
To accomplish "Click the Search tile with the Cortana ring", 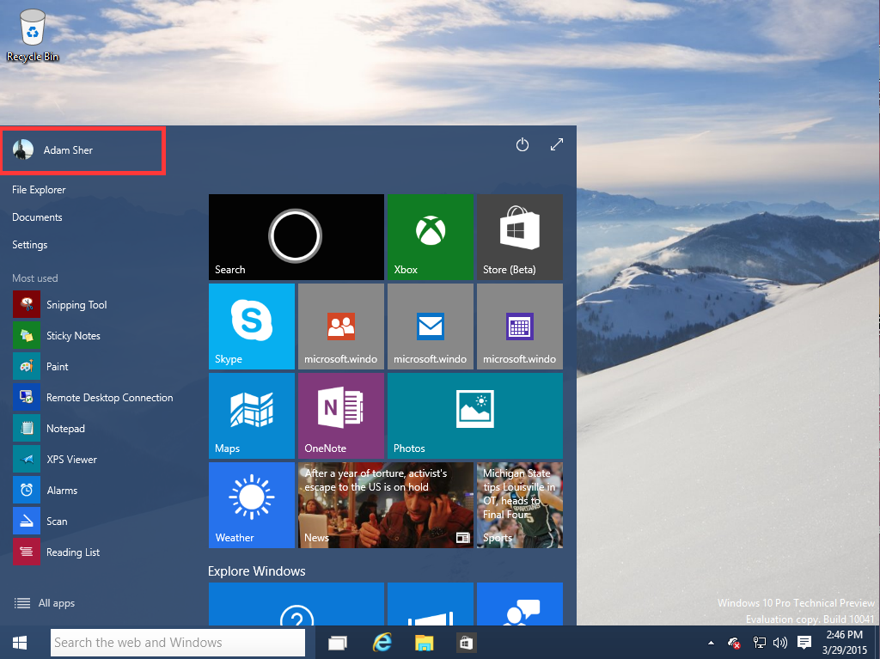I will tap(296, 237).
